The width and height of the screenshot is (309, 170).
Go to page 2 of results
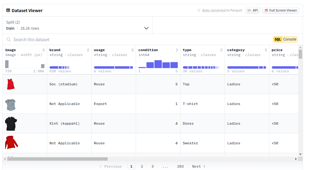pyautogui.click(x=142, y=166)
